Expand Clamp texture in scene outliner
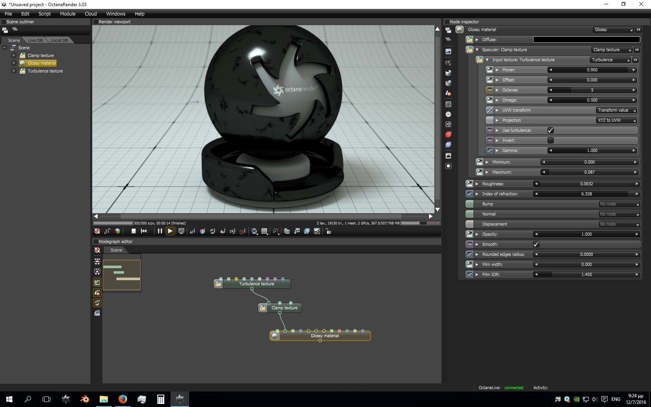 click(x=14, y=55)
